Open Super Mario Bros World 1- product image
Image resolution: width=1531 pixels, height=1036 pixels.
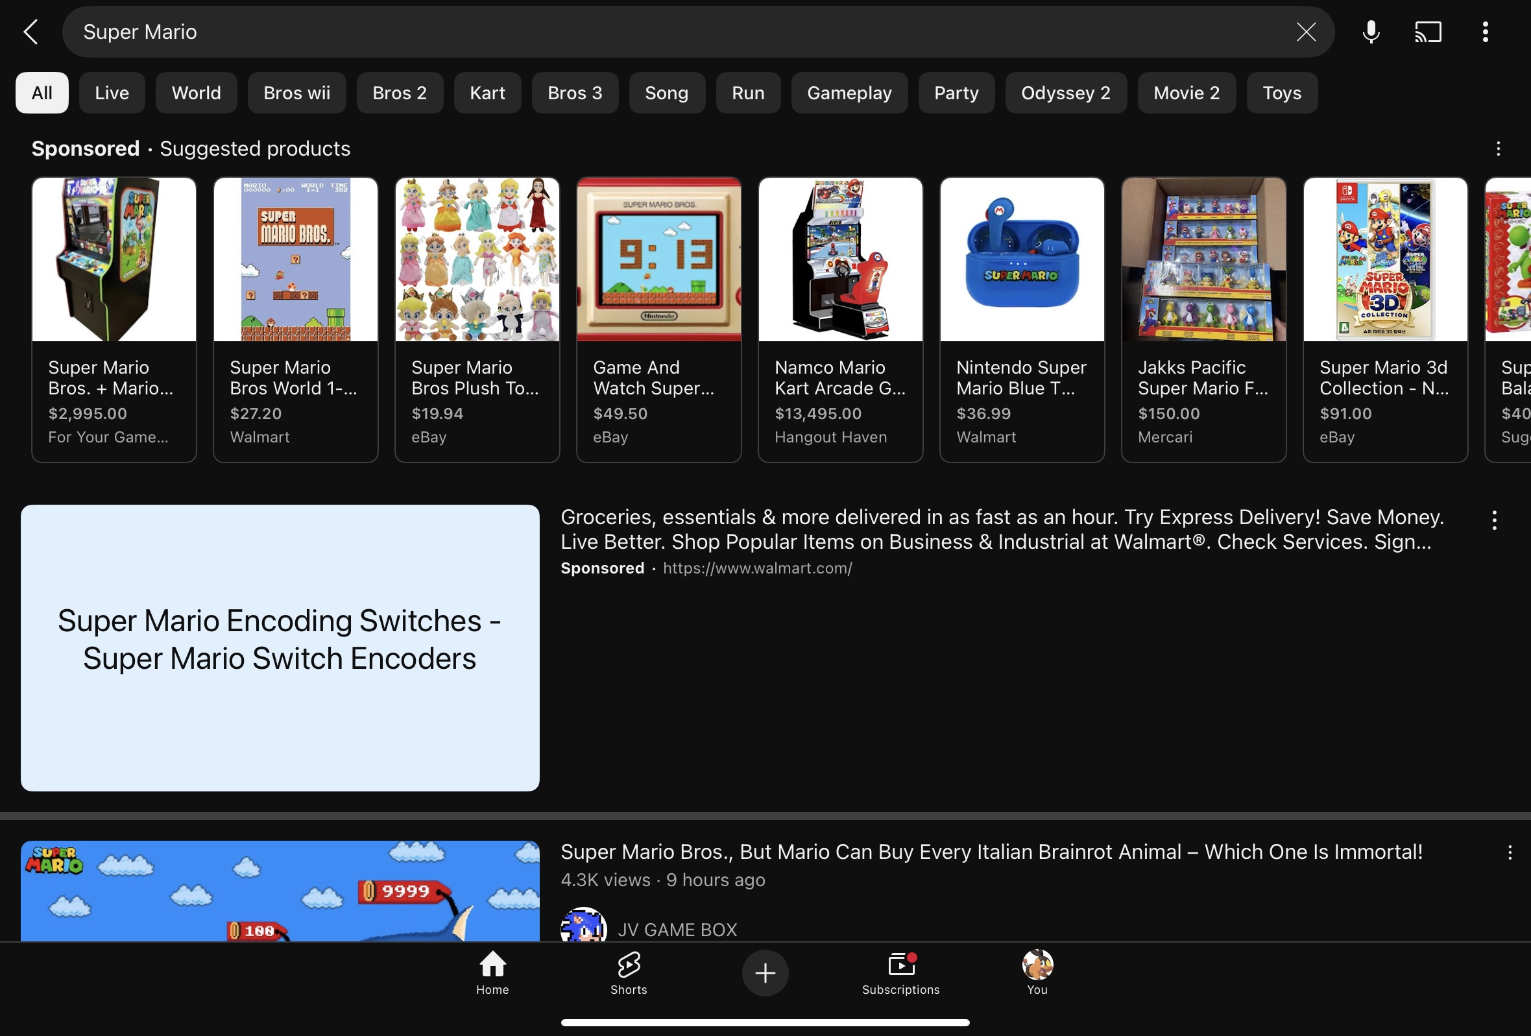coord(296,259)
